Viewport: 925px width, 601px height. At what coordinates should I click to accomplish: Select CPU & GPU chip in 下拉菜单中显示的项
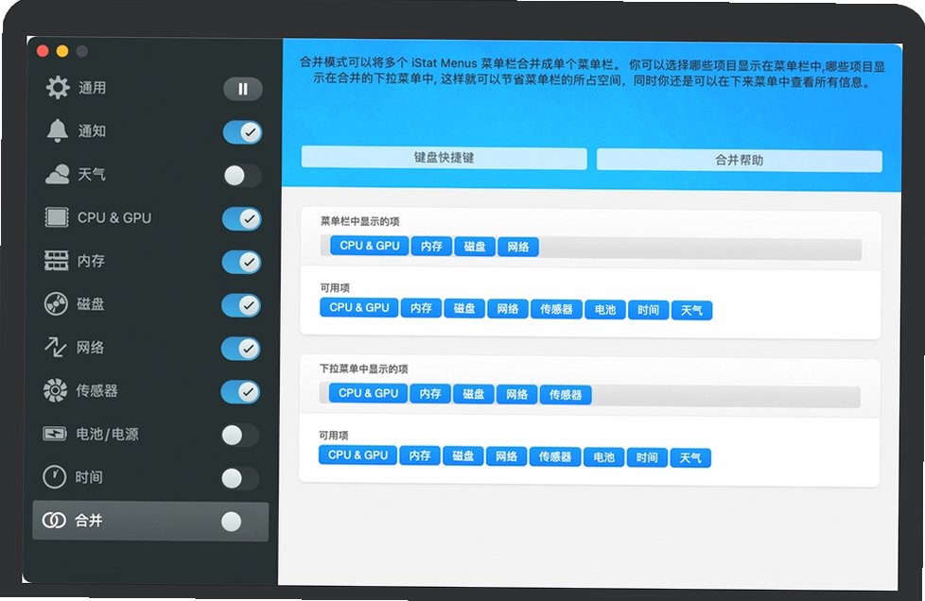point(369,393)
